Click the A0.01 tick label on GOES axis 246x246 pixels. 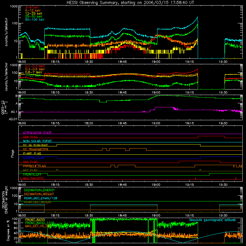[x=13, y=119]
